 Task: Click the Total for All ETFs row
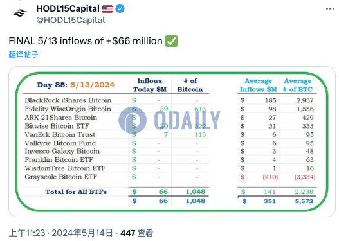point(116,192)
